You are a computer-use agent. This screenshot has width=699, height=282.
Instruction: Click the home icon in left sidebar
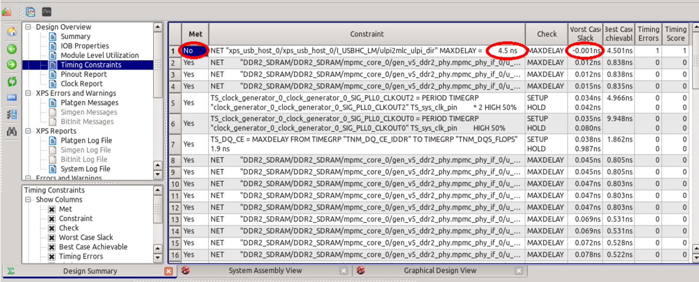(11, 32)
